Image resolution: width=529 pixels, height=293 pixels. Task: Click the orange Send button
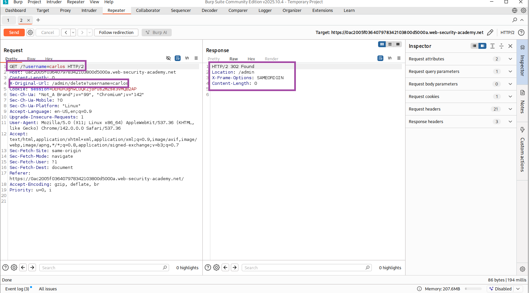click(x=14, y=32)
